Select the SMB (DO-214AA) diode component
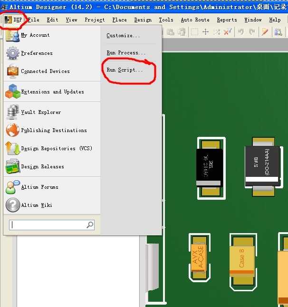Screen dimensions: 288x307 (264, 166)
